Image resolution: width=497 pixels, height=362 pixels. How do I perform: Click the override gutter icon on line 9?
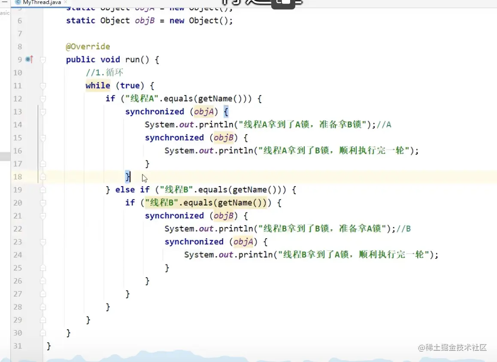[29, 59]
